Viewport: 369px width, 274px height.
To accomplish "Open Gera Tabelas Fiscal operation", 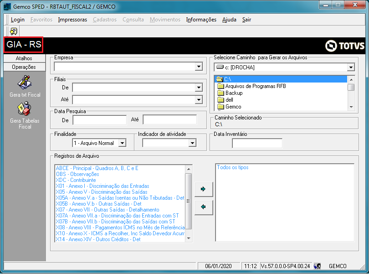I will pyautogui.click(x=25, y=115).
